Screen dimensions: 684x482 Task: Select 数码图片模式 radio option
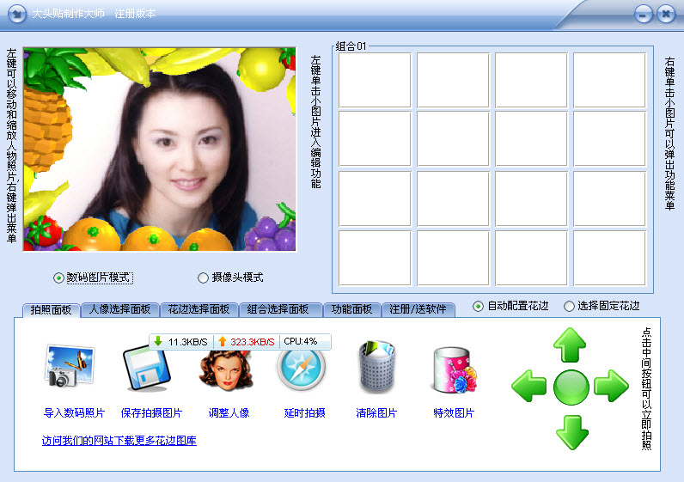pos(58,278)
